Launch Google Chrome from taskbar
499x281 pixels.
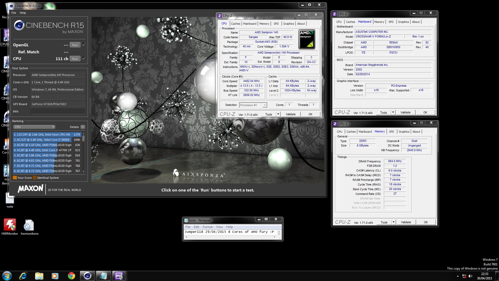pos(71,276)
